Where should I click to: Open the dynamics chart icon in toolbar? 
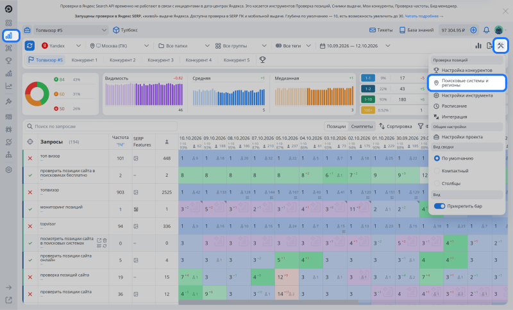click(x=478, y=45)
